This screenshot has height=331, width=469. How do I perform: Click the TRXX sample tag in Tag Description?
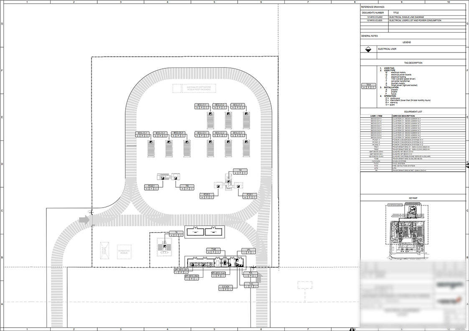[368, 86]
